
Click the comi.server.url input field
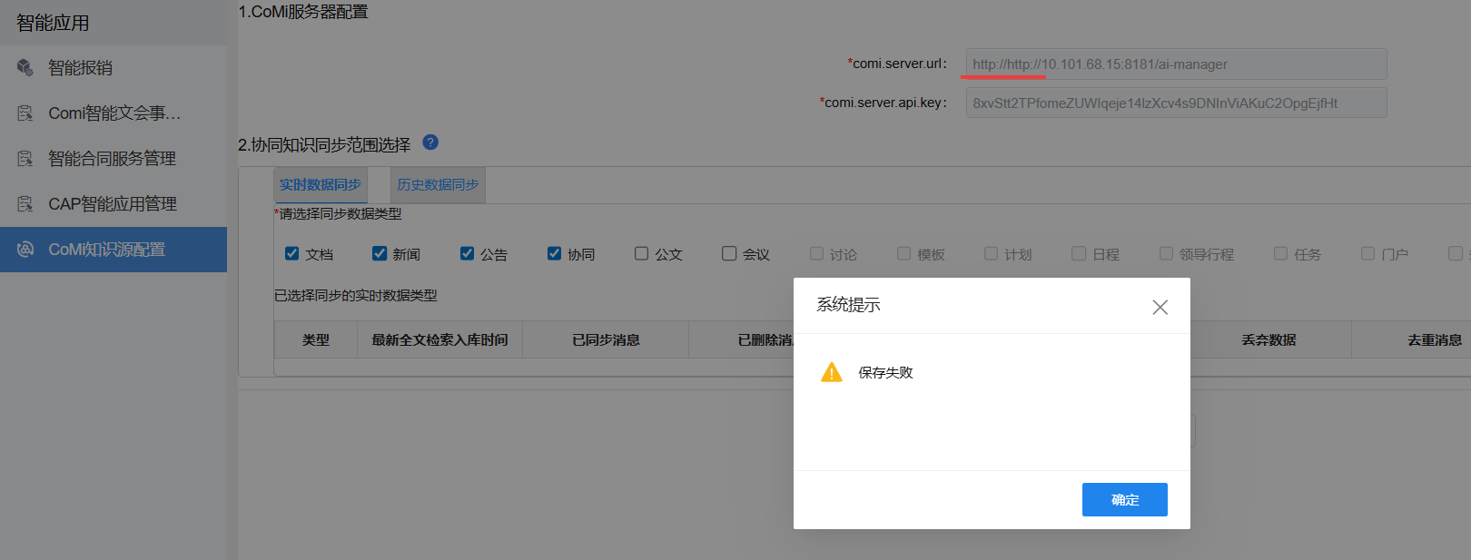[x=1176, y=64]
